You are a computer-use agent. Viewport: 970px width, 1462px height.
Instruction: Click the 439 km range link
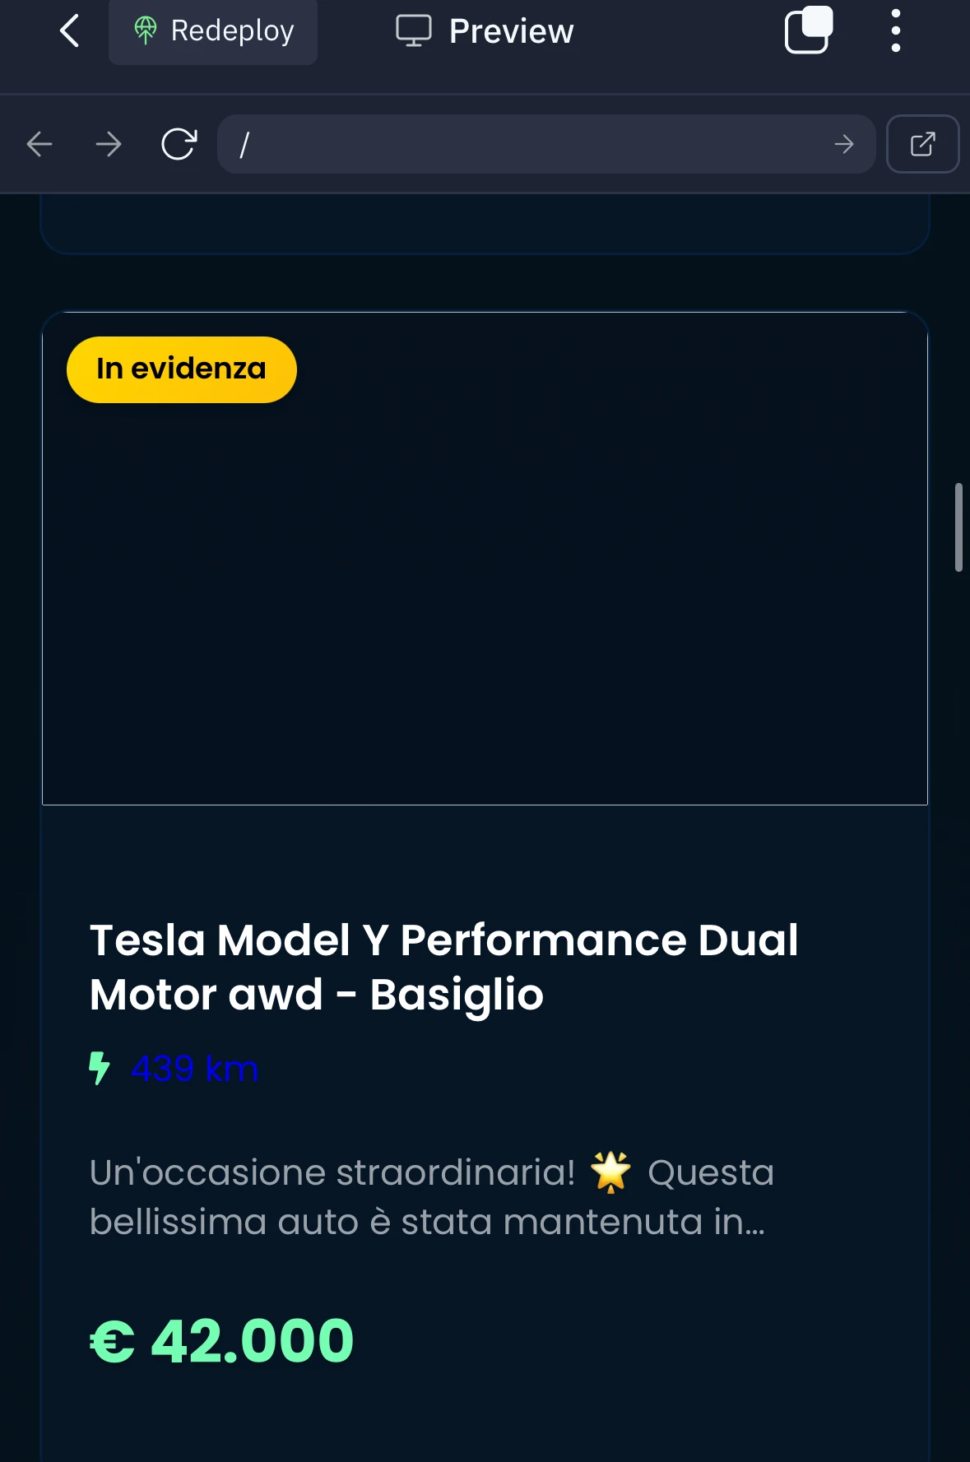[195, 1069]
